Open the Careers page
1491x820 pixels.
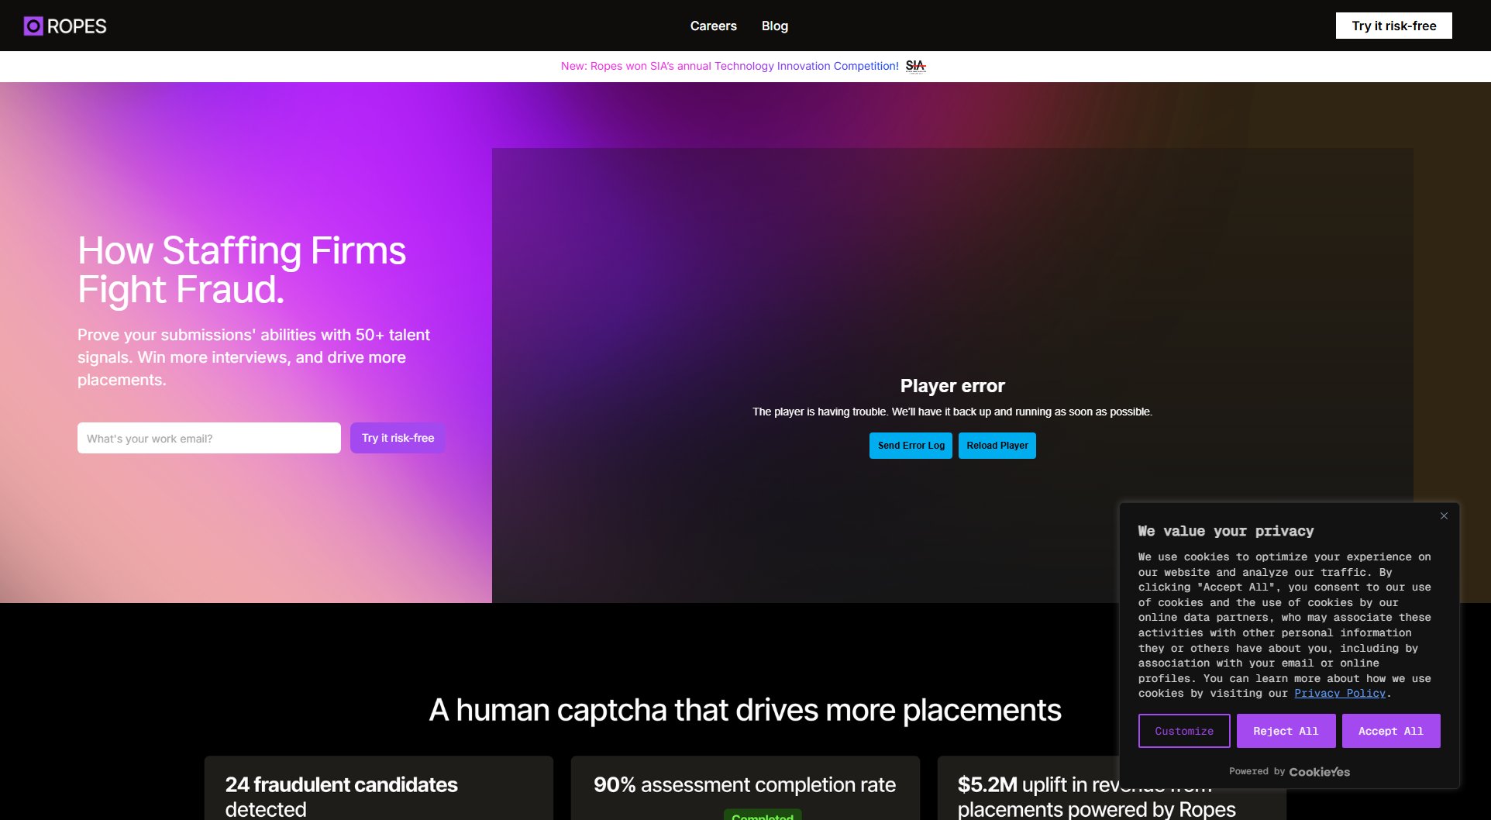tap(713, 26)
